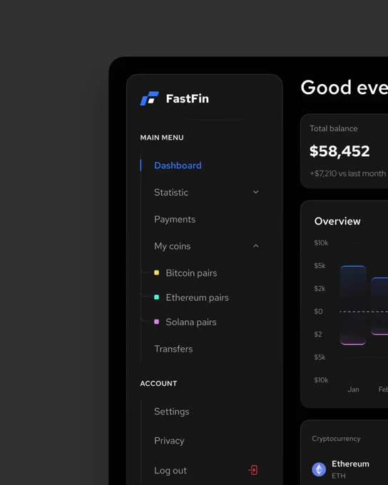Screen dimensions: 388x485
Task: Click the Overview chart heading
Action: click(337, 221)
